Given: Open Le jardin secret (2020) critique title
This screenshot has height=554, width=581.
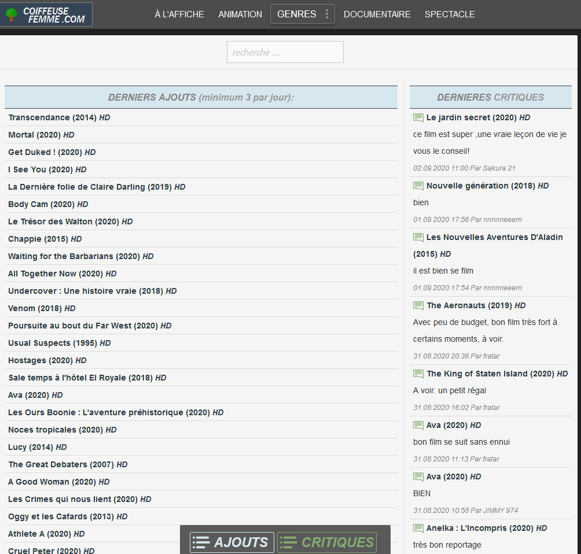Looking at the screenshot, I should pos(478,118).
